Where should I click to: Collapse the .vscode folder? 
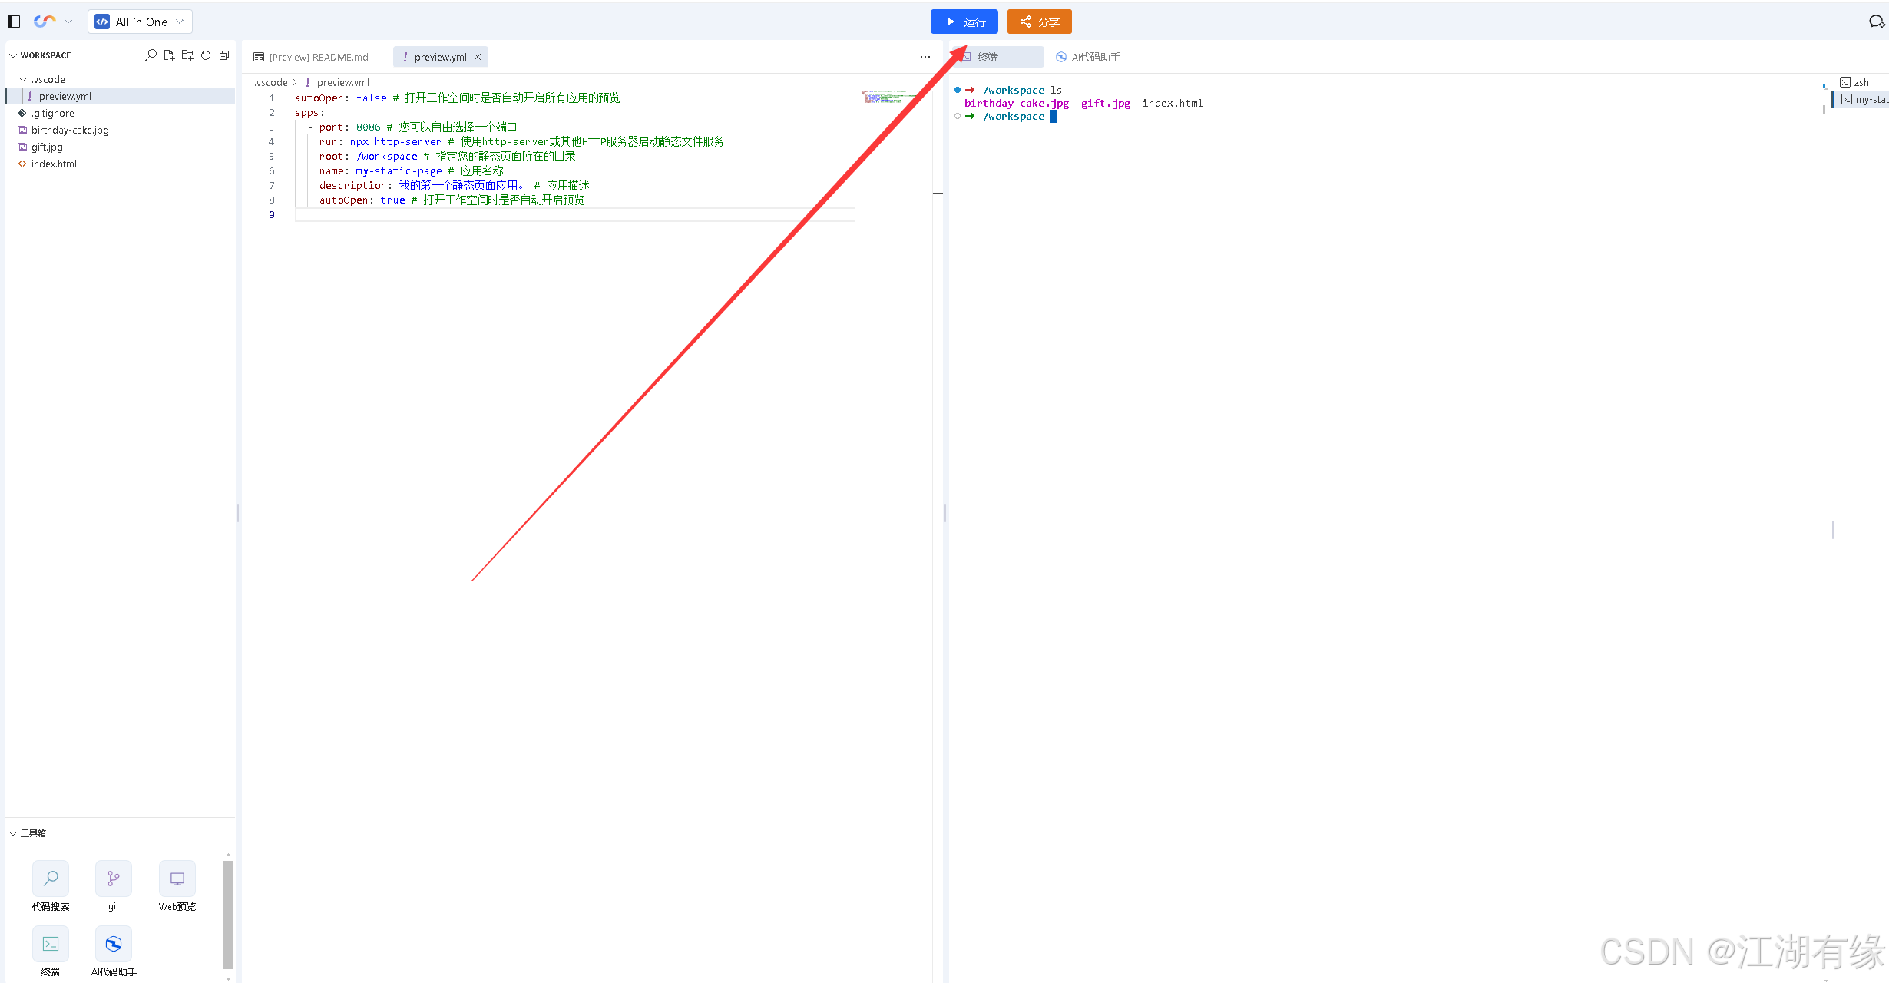click(24, 79)
